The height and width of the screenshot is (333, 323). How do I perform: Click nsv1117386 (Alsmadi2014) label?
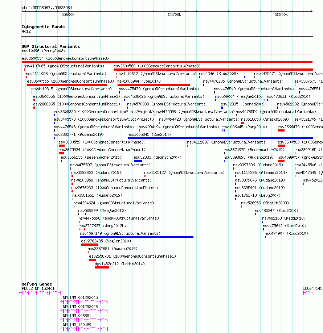pos(261,172)
